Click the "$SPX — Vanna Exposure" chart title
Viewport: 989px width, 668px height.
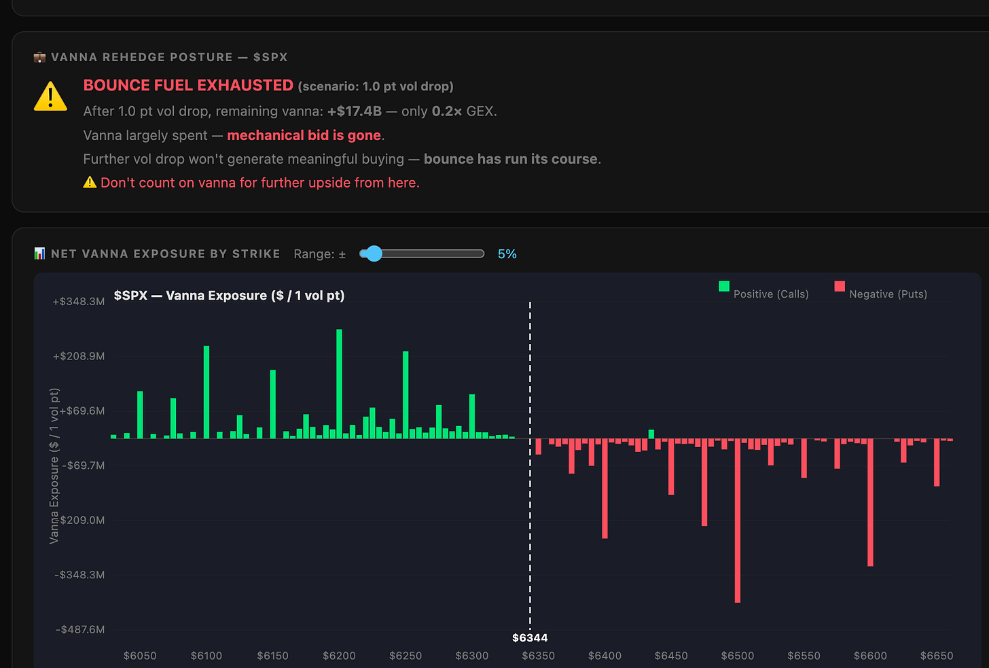[x=229, y=296]
